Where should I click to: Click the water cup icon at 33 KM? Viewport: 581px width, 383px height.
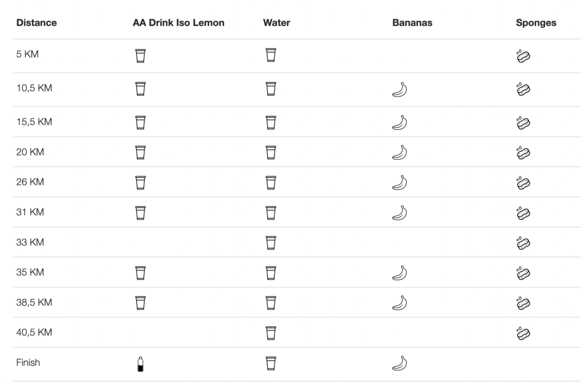pyautogui.click(x=271, y=243)
